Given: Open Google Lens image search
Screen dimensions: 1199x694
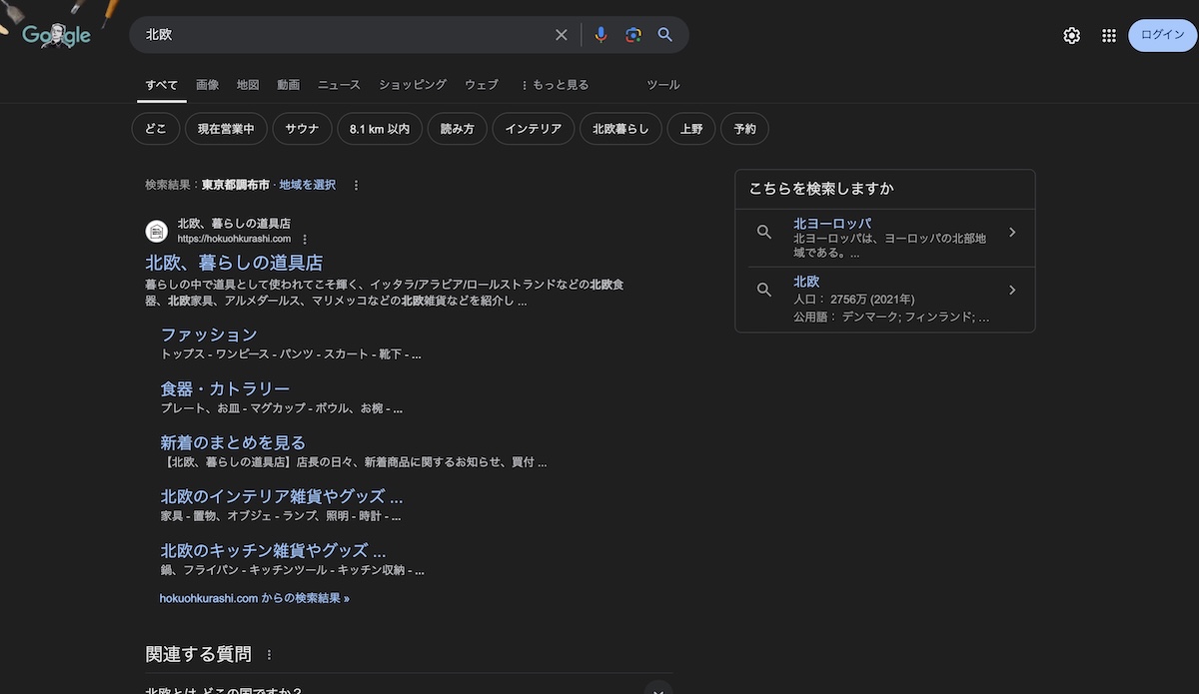Looking at the screenshot, I should pyautogui.click(x=632, y=35).
